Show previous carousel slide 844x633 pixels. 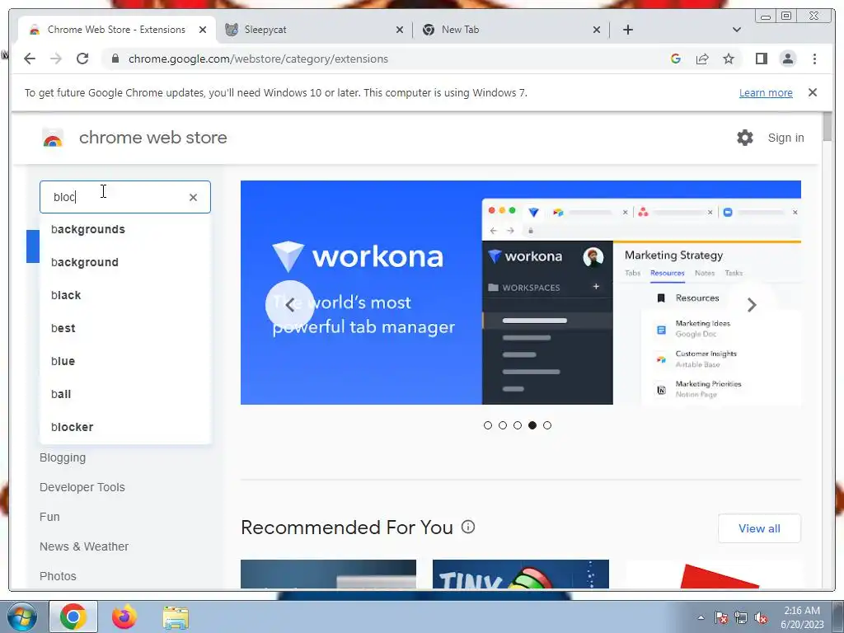289,305
